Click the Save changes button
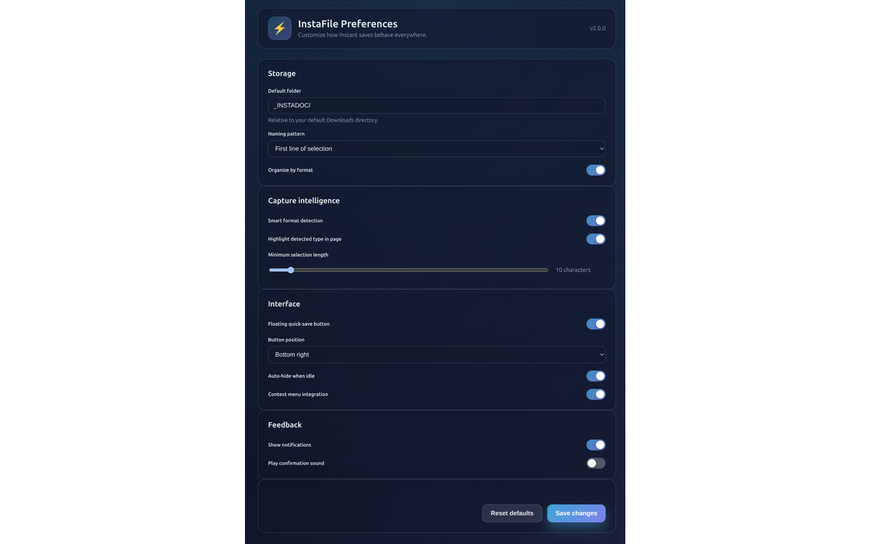Viewport: 871px width, 544px height. pyautogui.click(x=576, y=513)
